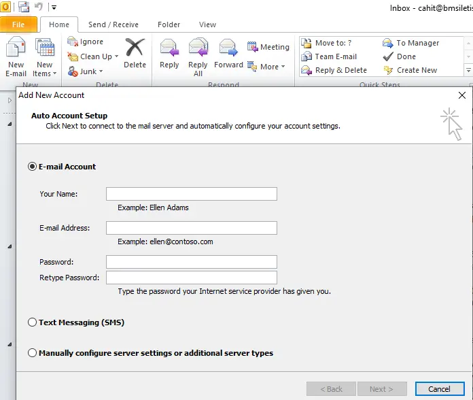Open the Customize Quick Access Toolbar dropdown
Image resolution: width=473 pixels, height=400 pixels.
(54, 7)
